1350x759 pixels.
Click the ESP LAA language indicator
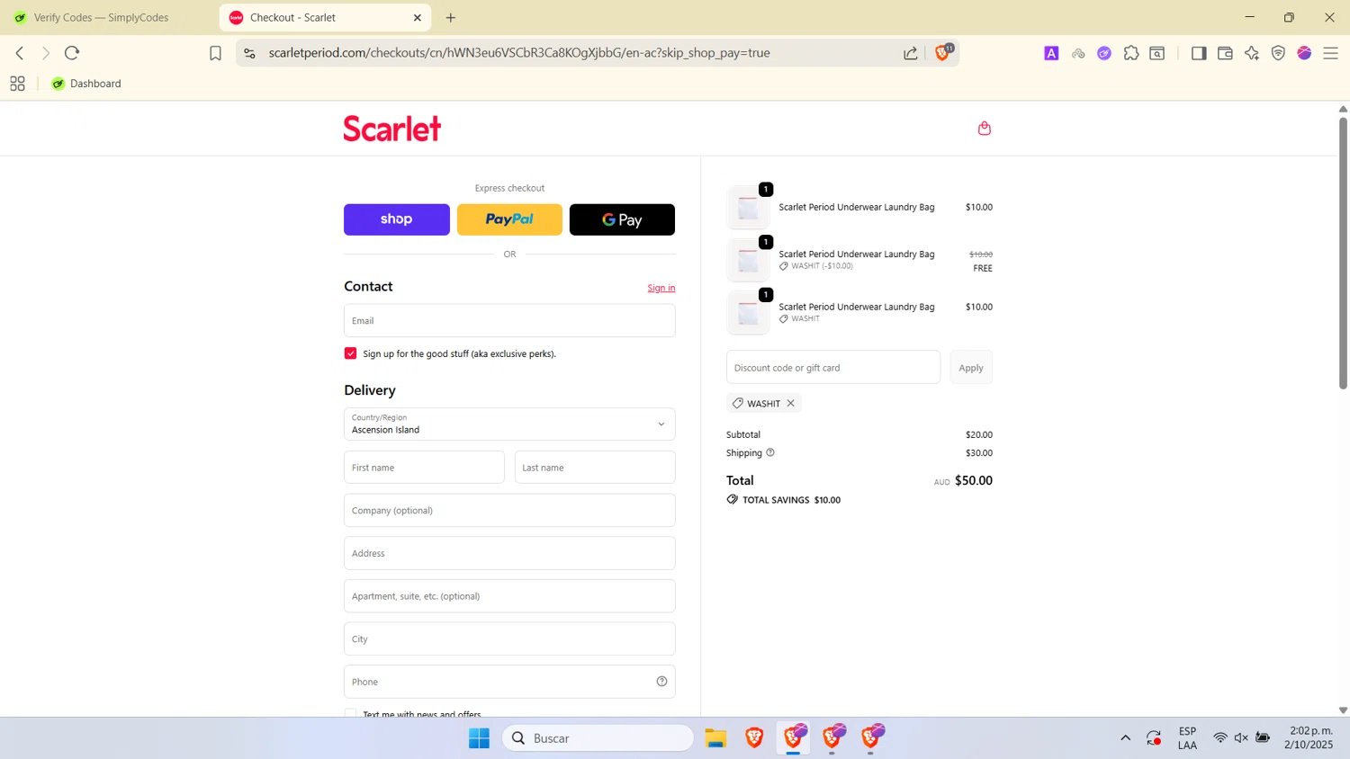[x=1187, y=738]
